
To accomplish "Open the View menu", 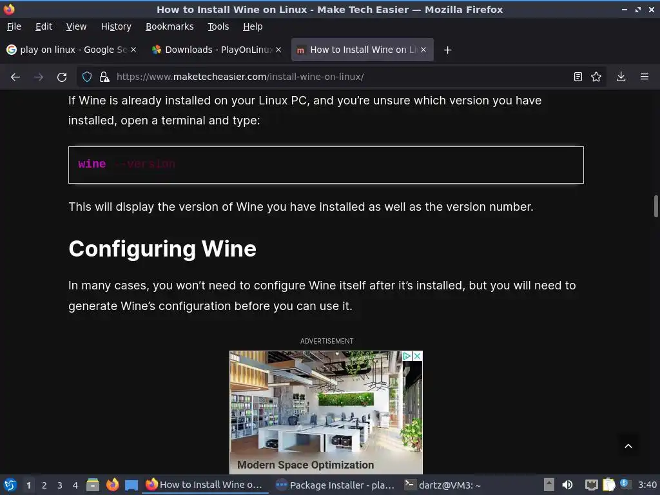I will pyautogui.click(x=76, y=26).
